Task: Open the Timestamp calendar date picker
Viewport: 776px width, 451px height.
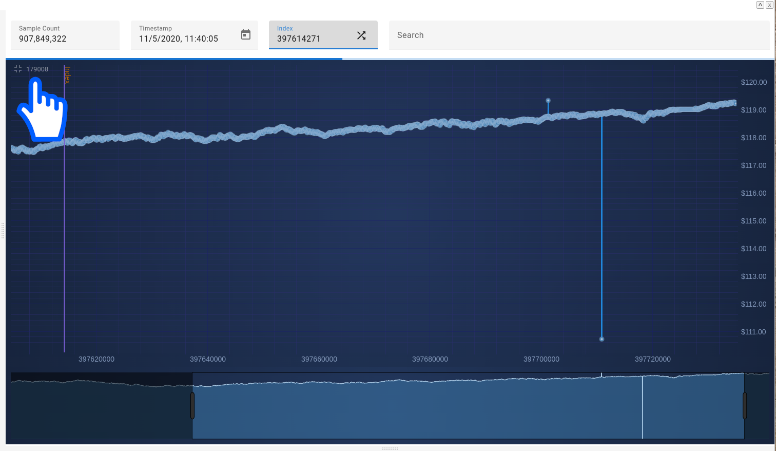Action: [246, 34]
